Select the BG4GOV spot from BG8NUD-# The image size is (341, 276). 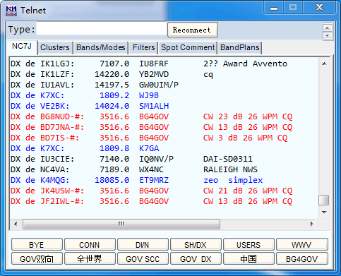pos(151,116)
